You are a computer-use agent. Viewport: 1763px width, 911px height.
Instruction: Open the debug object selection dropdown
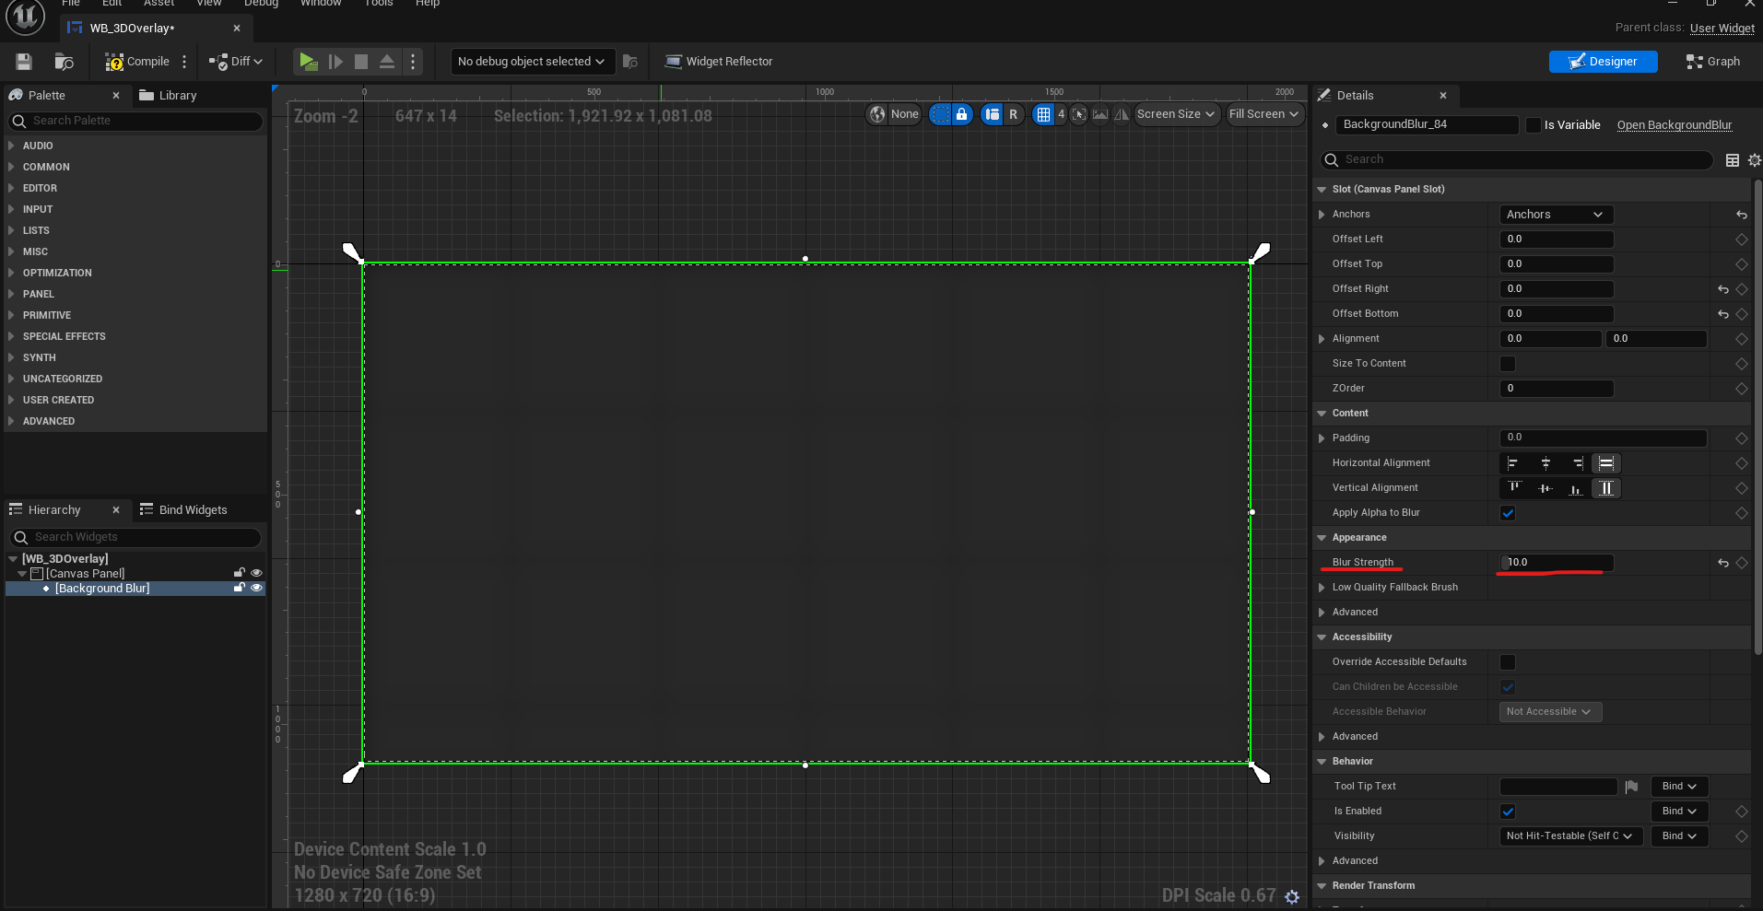click(x=533, y=62)
